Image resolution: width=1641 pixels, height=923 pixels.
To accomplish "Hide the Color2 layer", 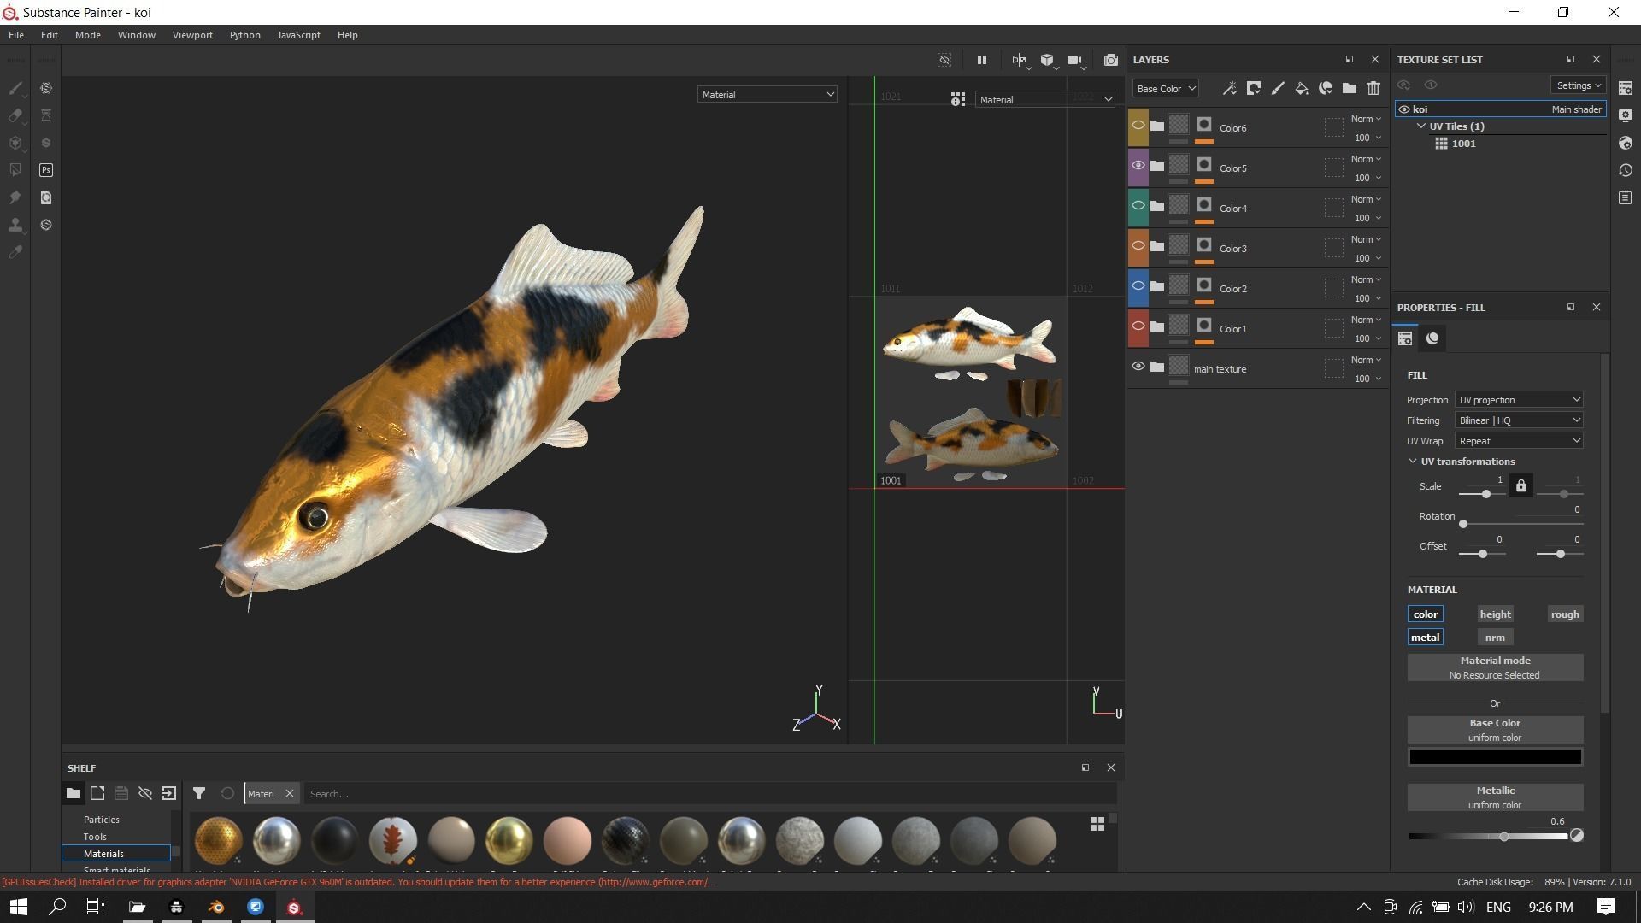I will point(1138,286).
